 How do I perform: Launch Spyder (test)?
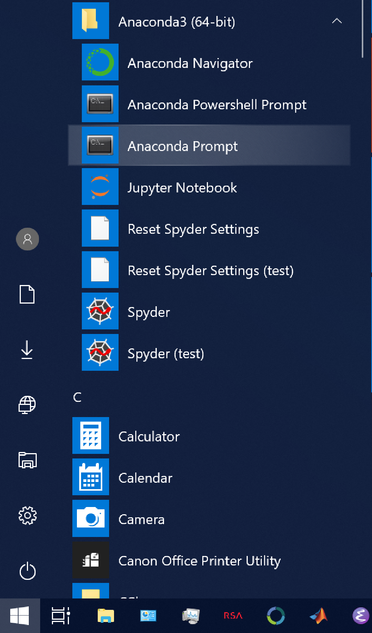point(209,353)
